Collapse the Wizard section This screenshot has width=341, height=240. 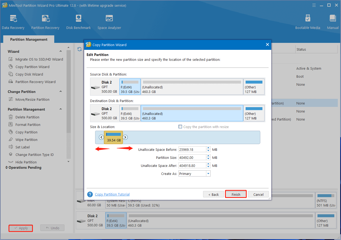point(61,51)
